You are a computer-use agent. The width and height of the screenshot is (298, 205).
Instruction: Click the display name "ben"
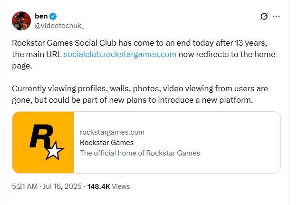41,16
